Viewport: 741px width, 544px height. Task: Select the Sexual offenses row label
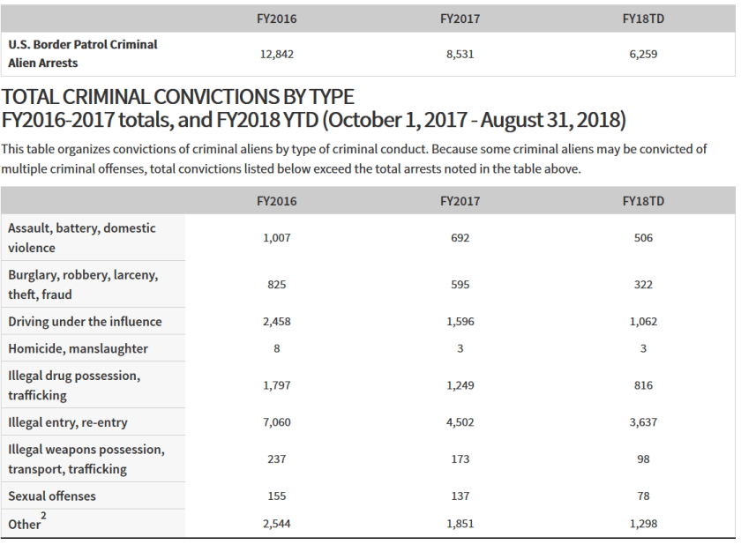[x=52, y=496]
